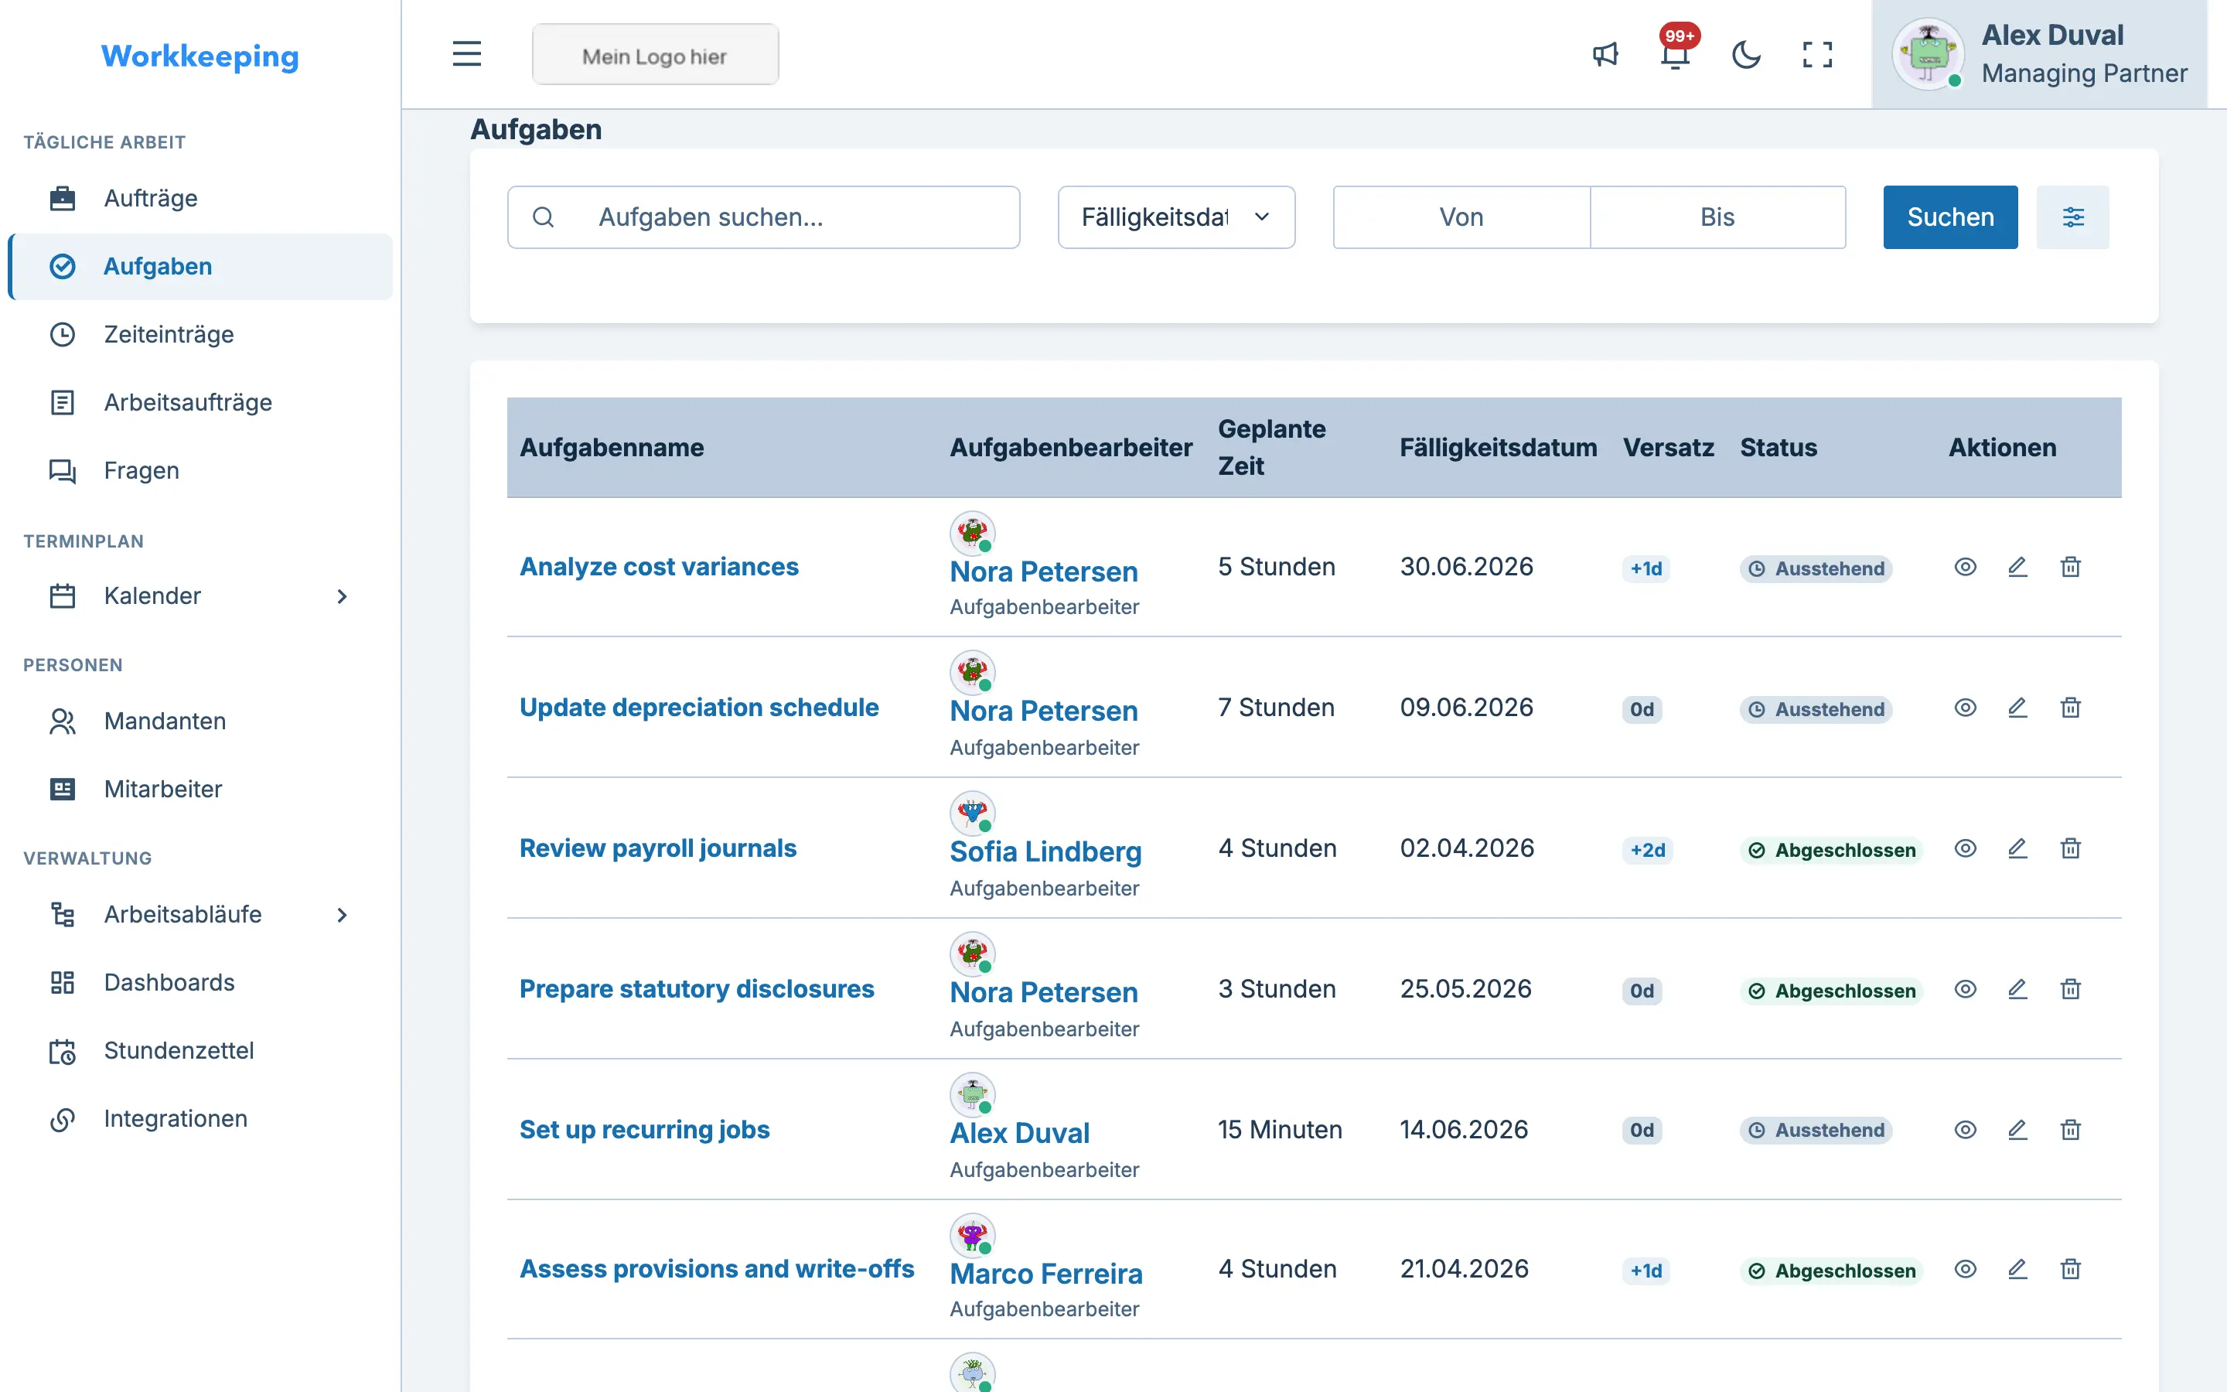Open Sofia Lindberg assignee profile
The height and width of the screenshot is (1392, 2227).
point(1045,852)
